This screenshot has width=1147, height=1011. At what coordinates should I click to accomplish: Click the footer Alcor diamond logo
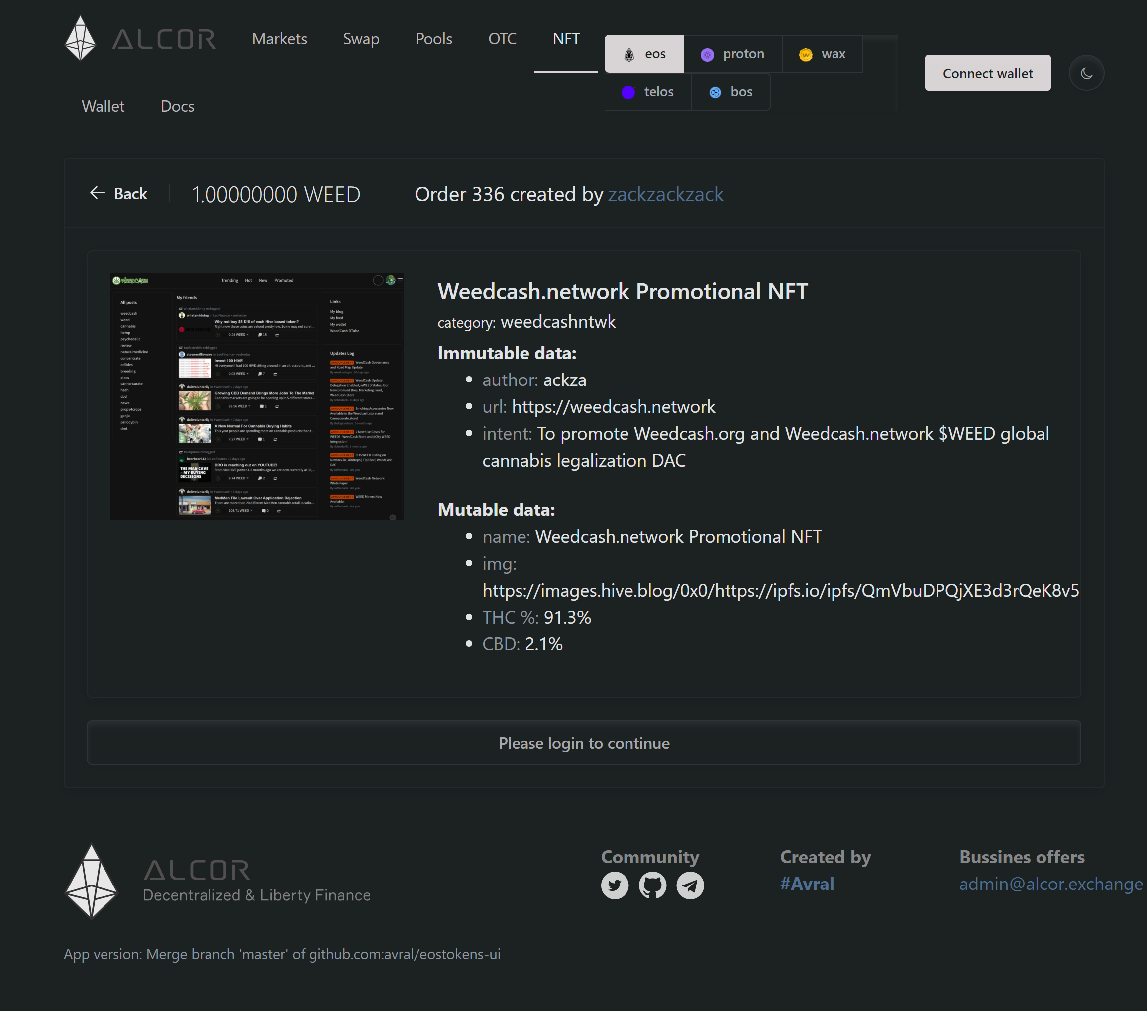(92, 882)
